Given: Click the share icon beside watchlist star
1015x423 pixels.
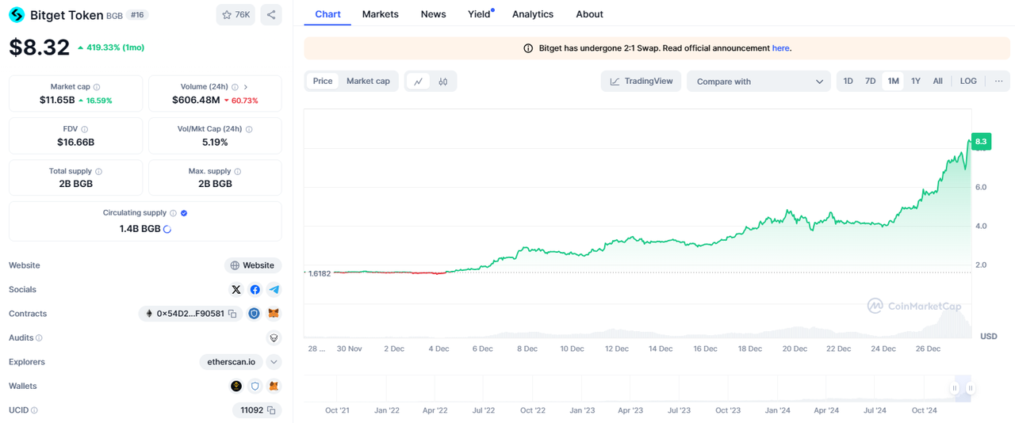Looking at the screenshot, I should coord(271,15).
